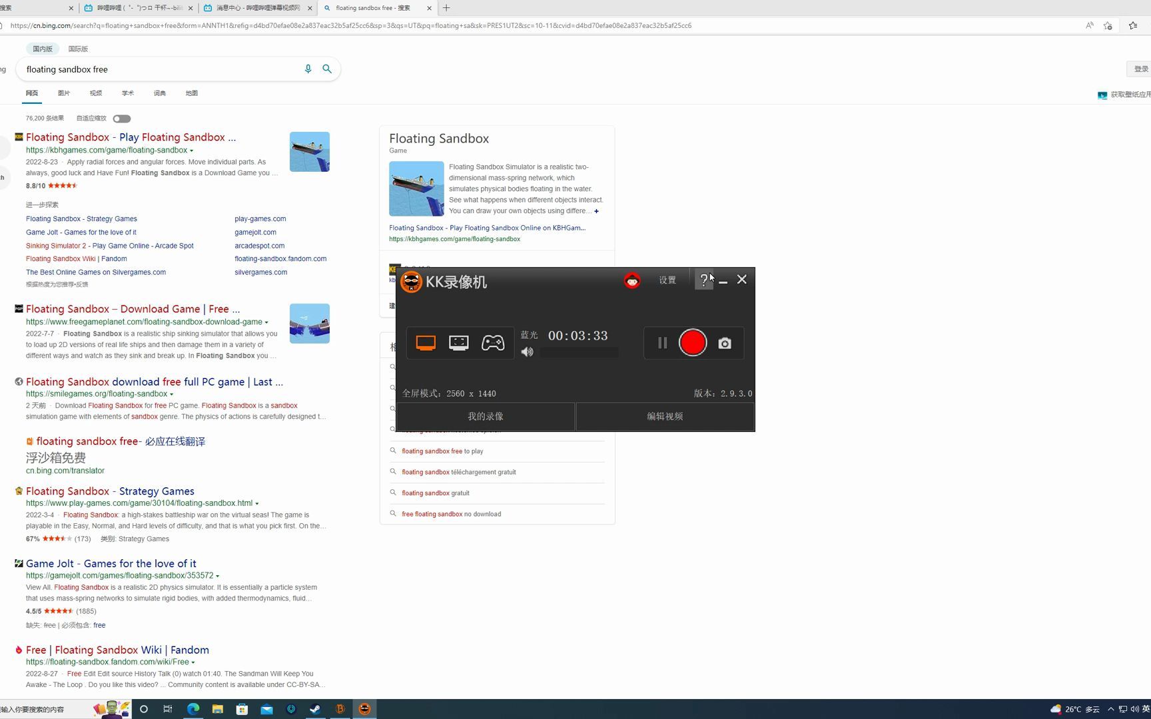Open 我的录像 in KK录像机

[x=486, y=417]
